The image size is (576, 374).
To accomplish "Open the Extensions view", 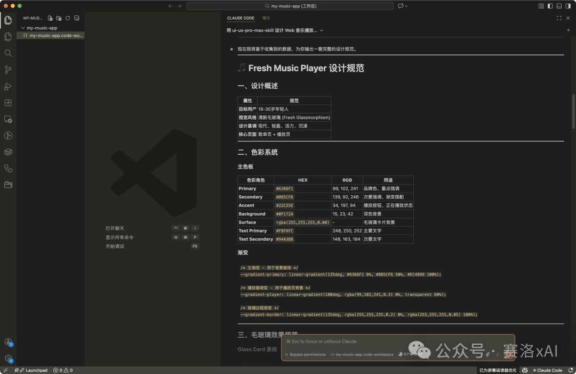I will tap(8, 103).
